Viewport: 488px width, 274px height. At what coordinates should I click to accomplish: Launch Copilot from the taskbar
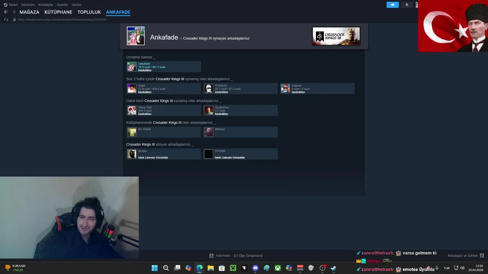tap(188, 268)
